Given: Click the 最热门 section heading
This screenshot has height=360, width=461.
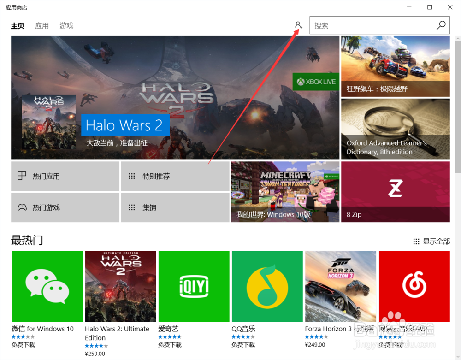Looking at the screenshot, I should pyautogui.click(x=27, y=241).
